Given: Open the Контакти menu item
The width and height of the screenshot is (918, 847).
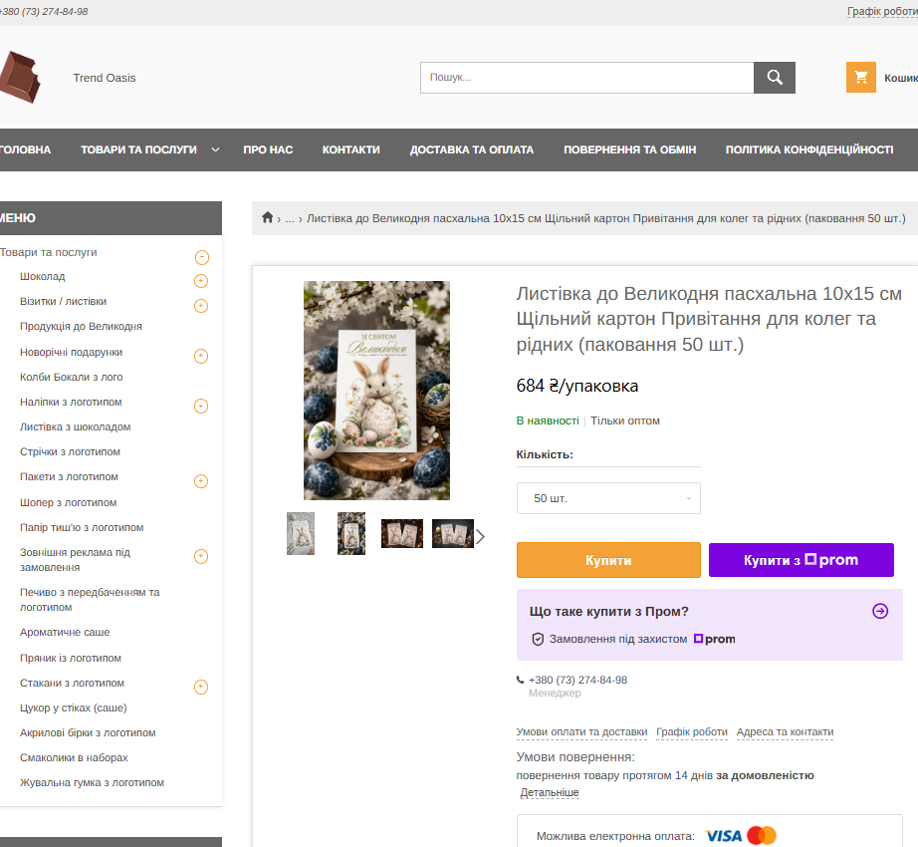Looking at the screenshot, I should tap(350, 149).
